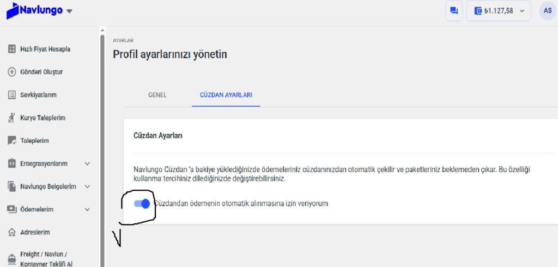The height and width of the screenshot is (267, 558).
Task: Click the Navlungo Belgelerim documents icon
Action: pyautogui.click(x=12, y=186)
